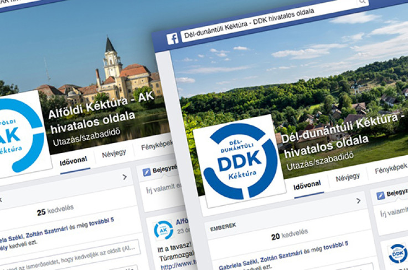Click small DDK avatar icon in DDK feed
Image resolution: width=408 pixels, height=270 pixels.
(x=398, y=253)
